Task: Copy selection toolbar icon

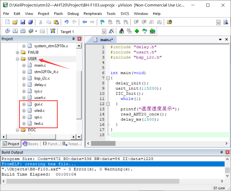Action: tap(48, 22)
